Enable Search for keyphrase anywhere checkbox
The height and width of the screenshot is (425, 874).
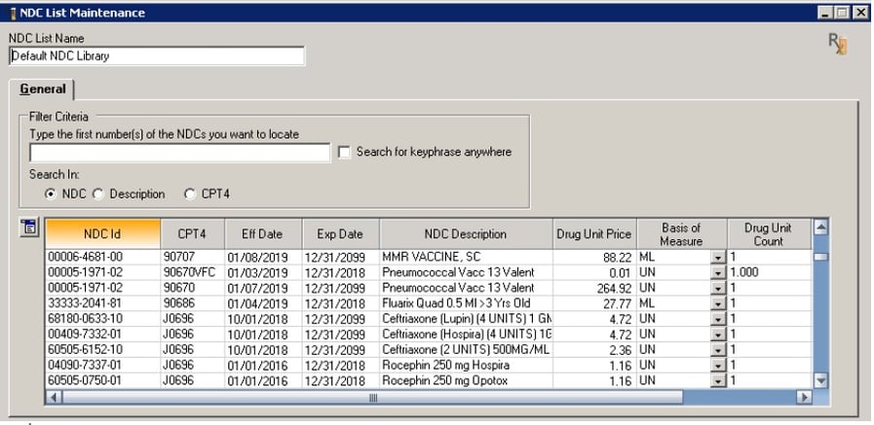tap(344, 152)
